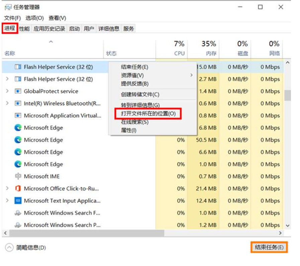
Task: Click the horizontal scrollbar thumb
Action: point(87,233)
